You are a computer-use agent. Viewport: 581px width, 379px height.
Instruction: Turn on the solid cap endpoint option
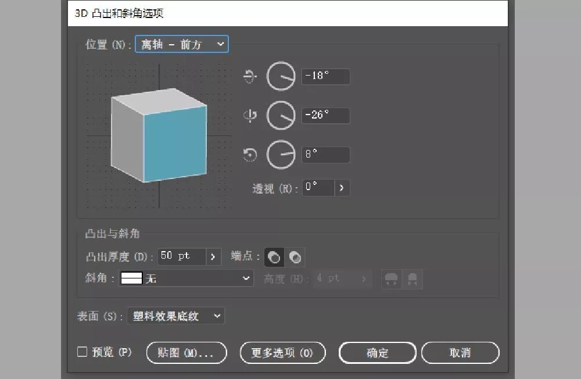click(274, 257)
